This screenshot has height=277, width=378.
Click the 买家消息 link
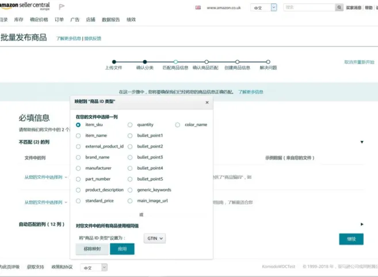pyautogui.click(x=354, y=7)
